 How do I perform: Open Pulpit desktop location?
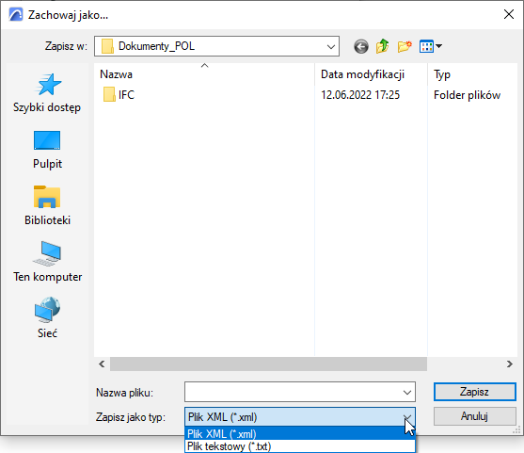click(x=47, y=150)
